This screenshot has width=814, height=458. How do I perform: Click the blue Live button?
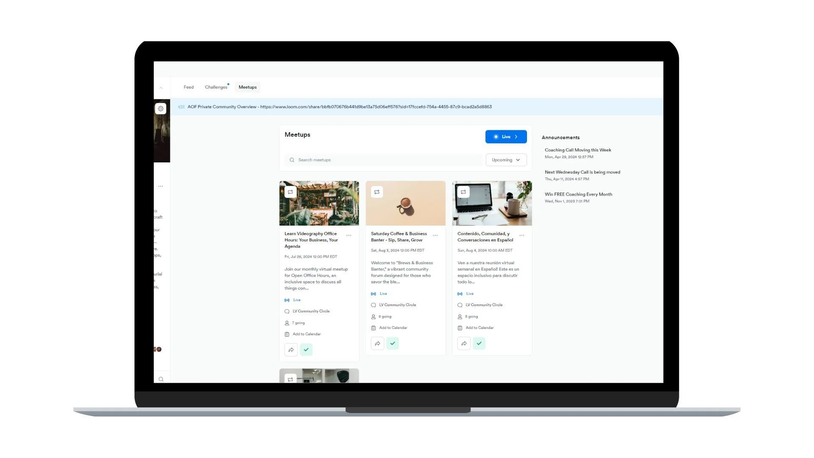point(506,137)
